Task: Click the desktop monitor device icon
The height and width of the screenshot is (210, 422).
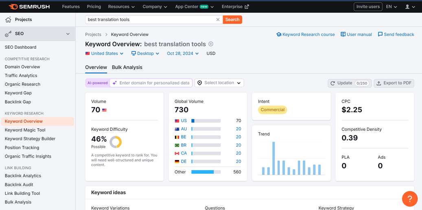Action: coord(133,54)
